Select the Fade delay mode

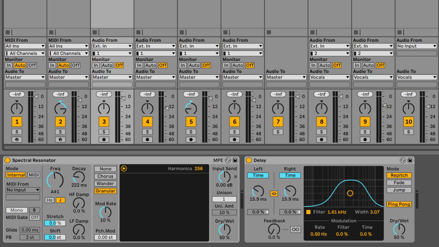pos(399,183)
